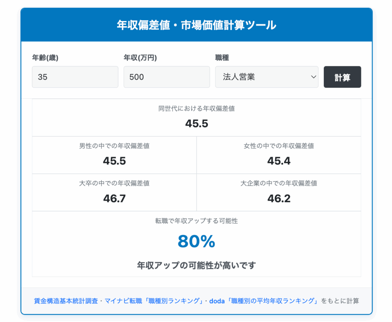Screen dimensions: 392x322
Task: Click the 大企業の中での年収偏差値 value 46.2
Action: coord(279,199)
